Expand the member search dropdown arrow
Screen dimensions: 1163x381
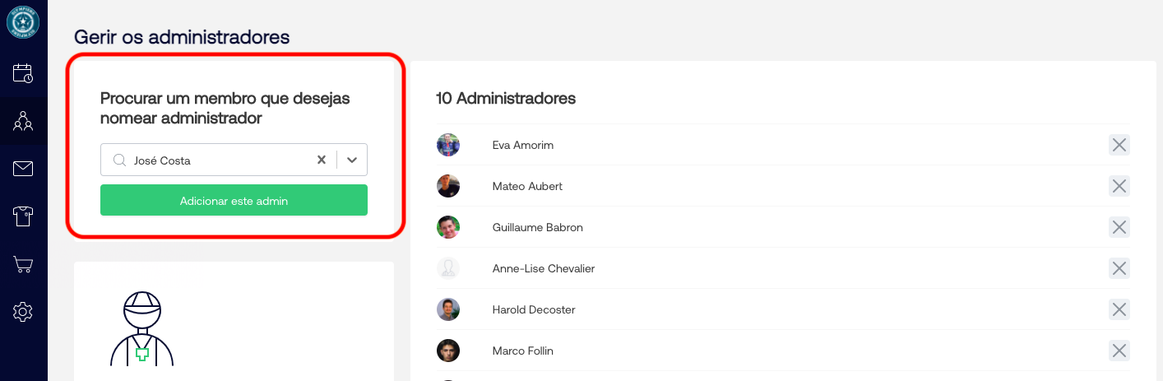click(352, 160)
